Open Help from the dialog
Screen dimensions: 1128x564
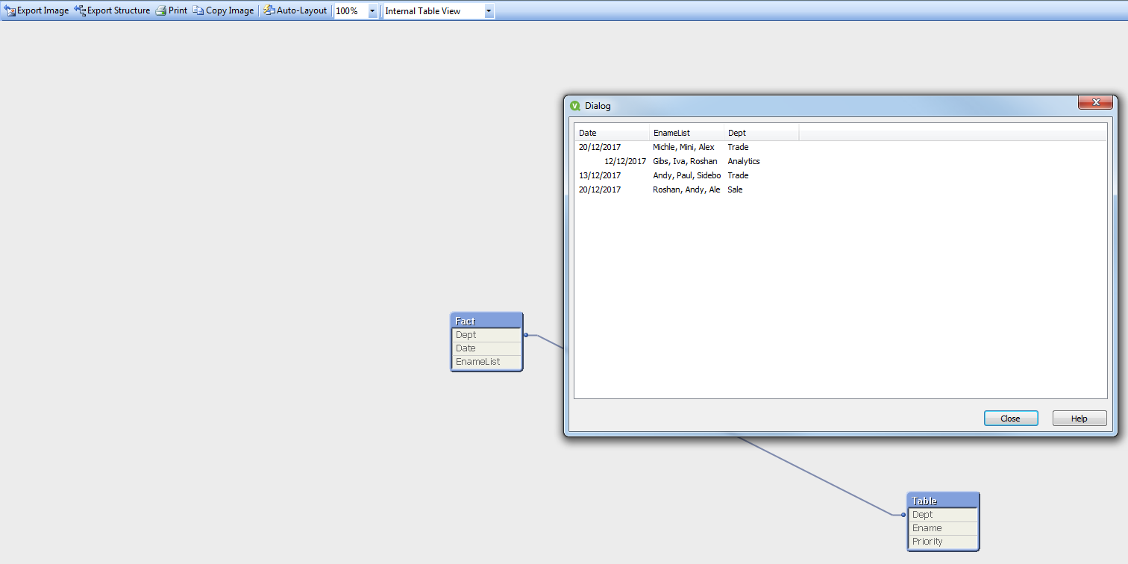(1080, 419)
